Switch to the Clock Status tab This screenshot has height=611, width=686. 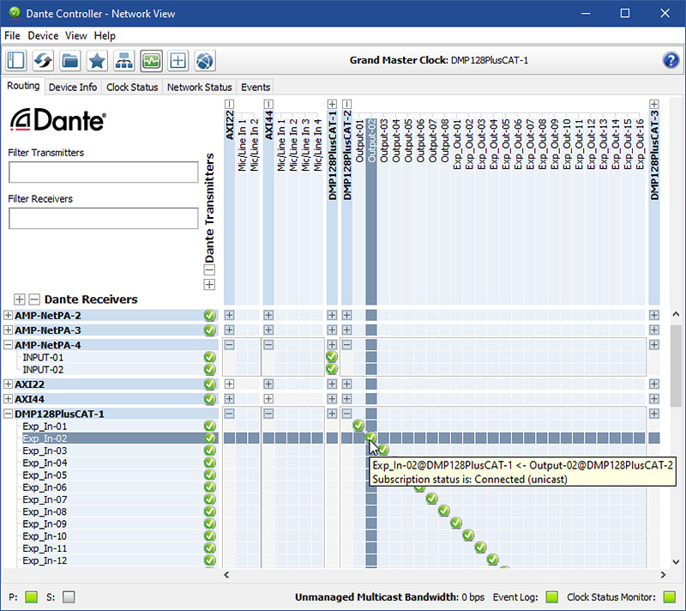(x=132, y=87)
